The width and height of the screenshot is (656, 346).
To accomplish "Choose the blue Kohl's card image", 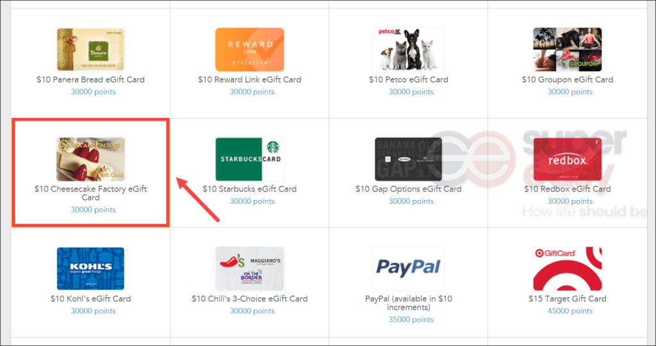I will point(91,268).
